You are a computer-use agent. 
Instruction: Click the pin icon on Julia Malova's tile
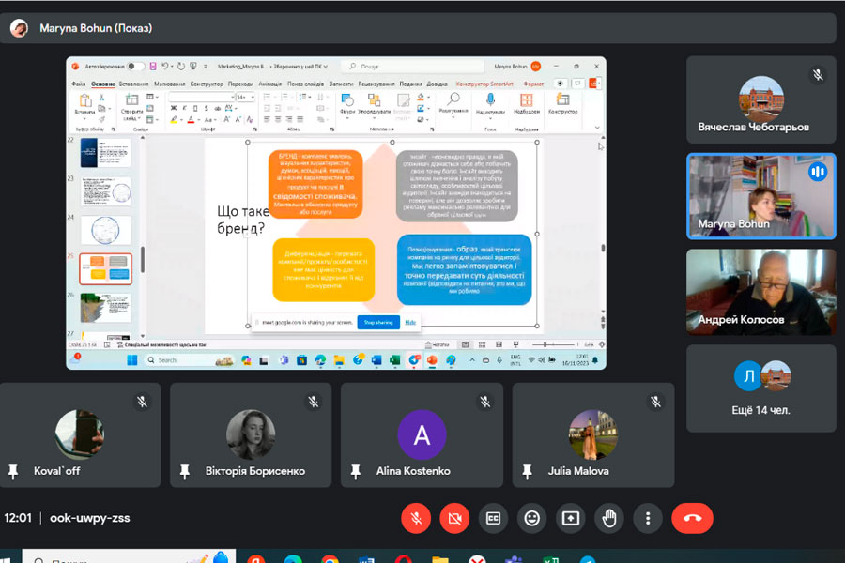click(x=527, y=471)
